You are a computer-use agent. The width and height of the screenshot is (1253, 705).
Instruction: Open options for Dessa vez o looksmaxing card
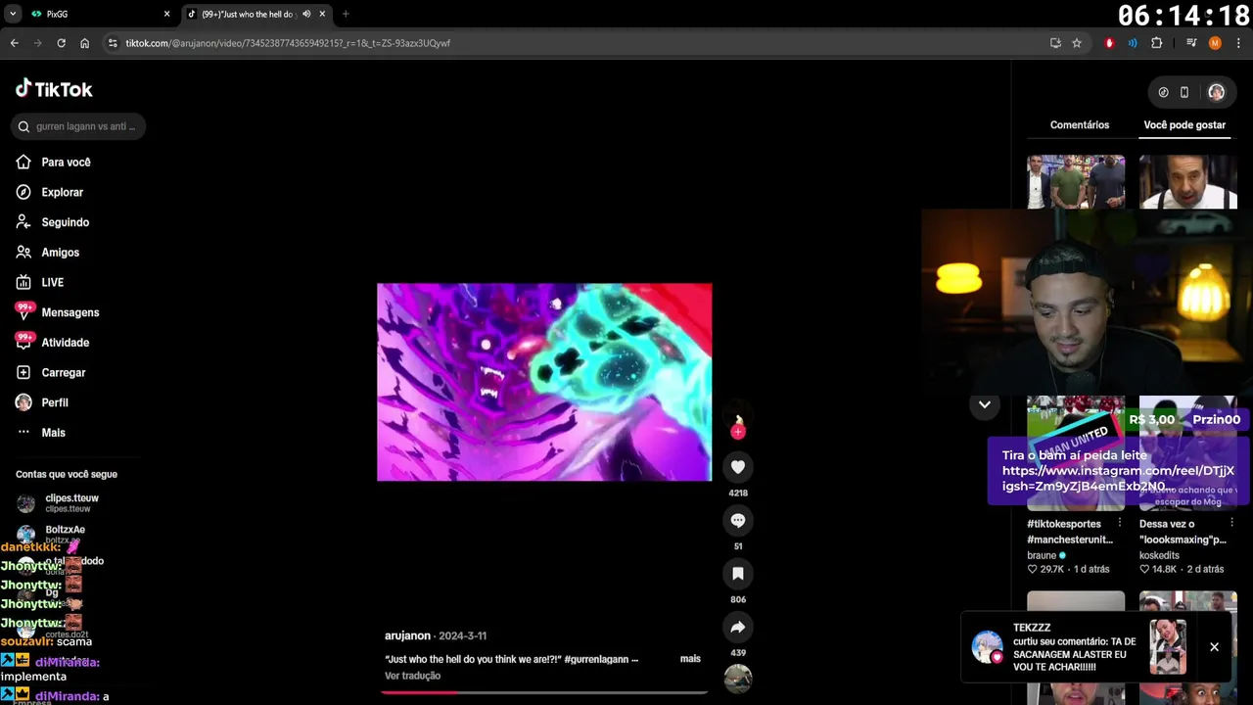(x=1231, y=524)
